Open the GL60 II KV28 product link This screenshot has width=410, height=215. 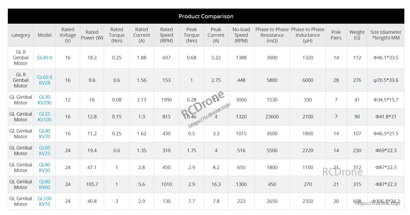(x=45, y=80)
